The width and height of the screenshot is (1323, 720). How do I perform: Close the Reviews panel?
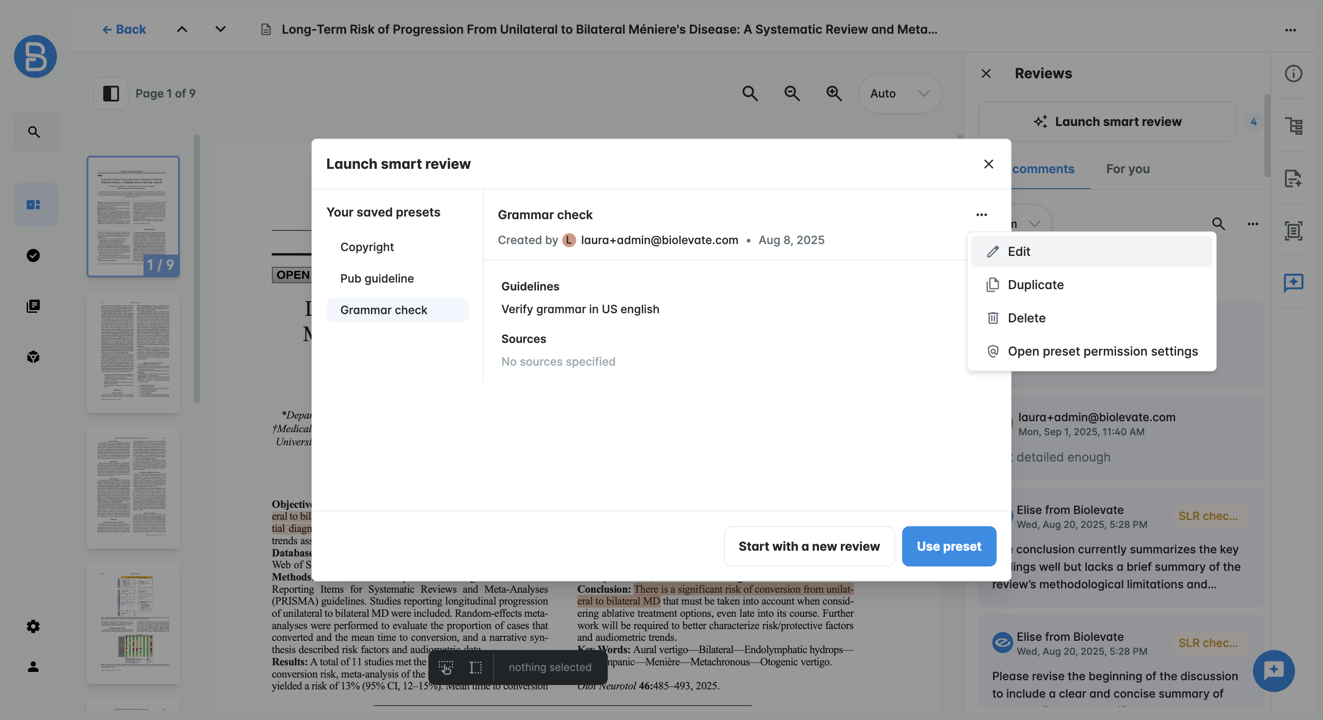click(x=986, y=73)
